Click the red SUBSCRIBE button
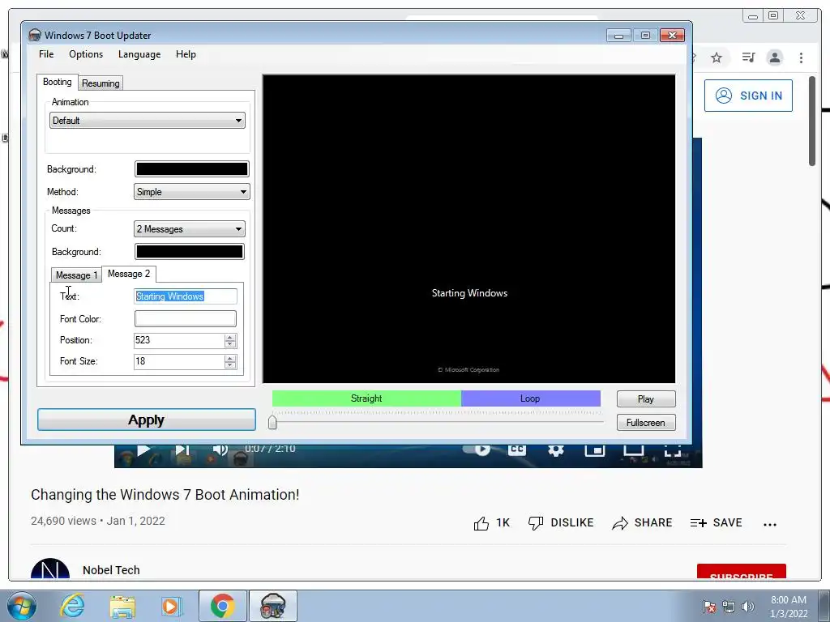 click(741, 571)
